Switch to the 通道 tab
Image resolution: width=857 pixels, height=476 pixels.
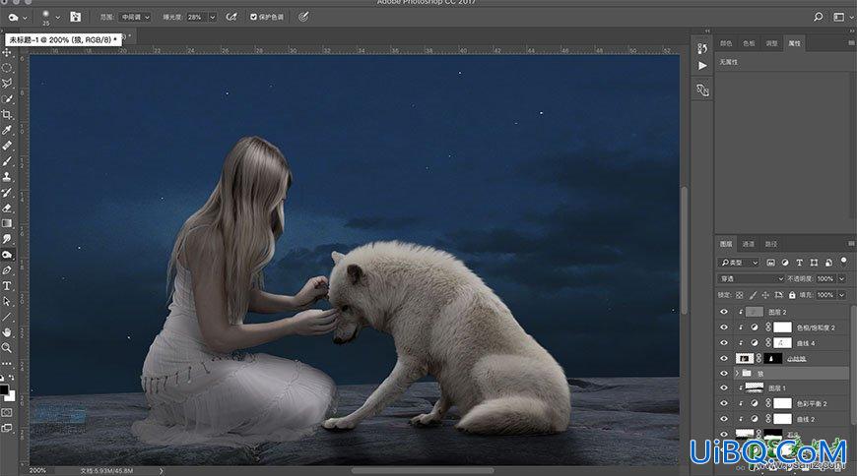[x=749, y=244]
